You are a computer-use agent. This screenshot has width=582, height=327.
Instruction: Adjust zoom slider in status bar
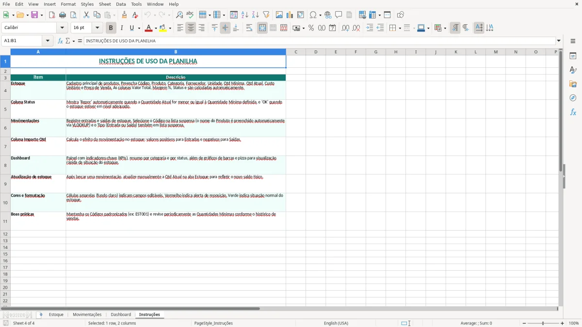[543, 323]
